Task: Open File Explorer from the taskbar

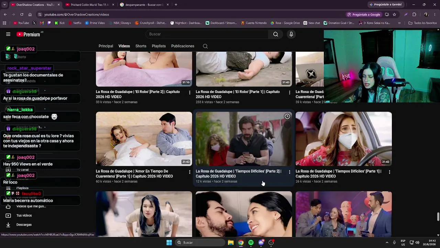Action: coord(231,242)
